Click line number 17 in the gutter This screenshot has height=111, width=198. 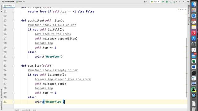[x=5, y=39]
